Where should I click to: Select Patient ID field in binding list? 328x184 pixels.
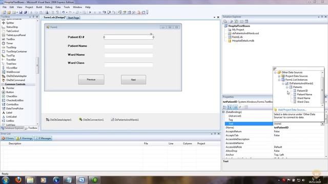302,91
